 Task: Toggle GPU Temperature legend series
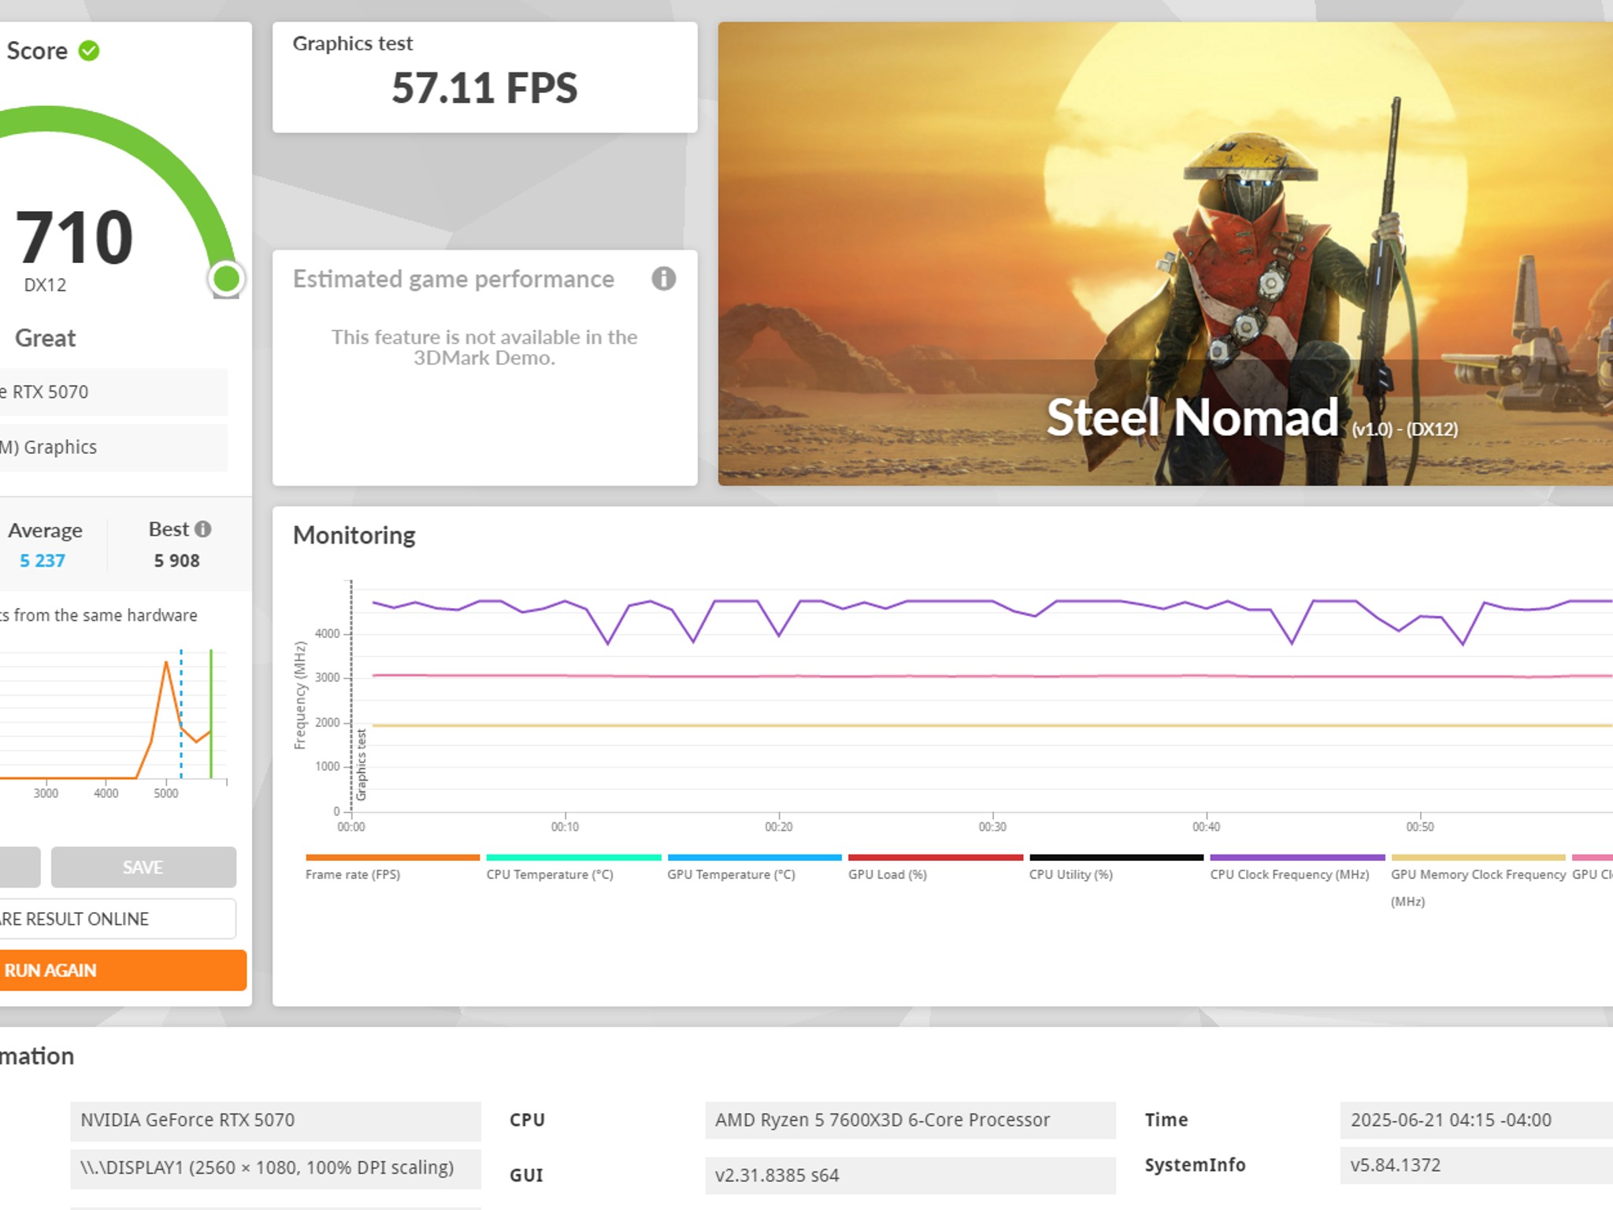(x=731, y=874)
